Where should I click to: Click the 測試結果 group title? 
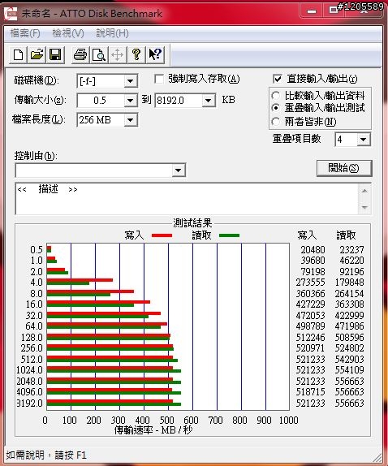192,223
